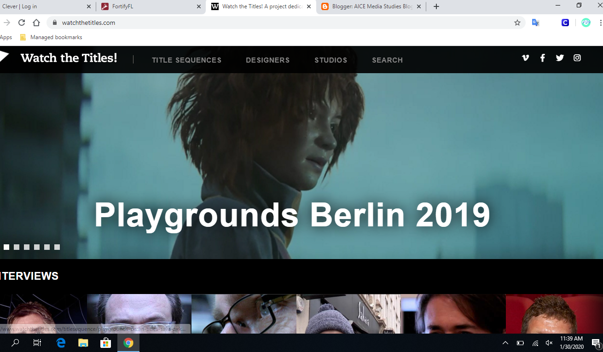This screenshot has width=603, height=352.
Task: Select the third slideshow indicator dot
Action: click(x=27, y=247)
